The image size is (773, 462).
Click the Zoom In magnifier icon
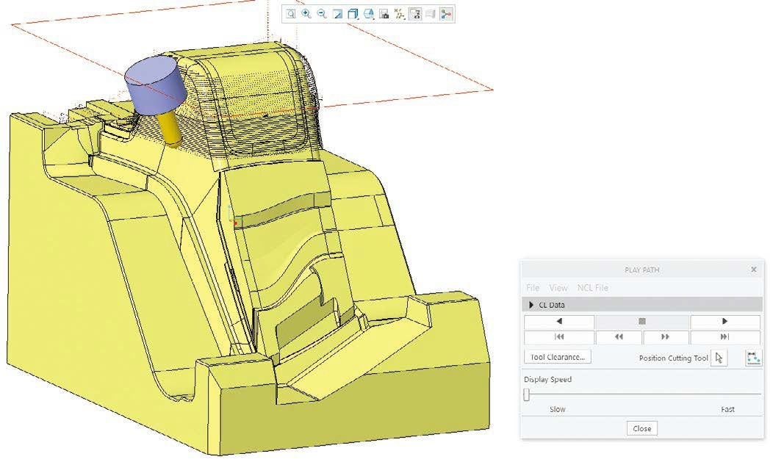click(306, 14)
